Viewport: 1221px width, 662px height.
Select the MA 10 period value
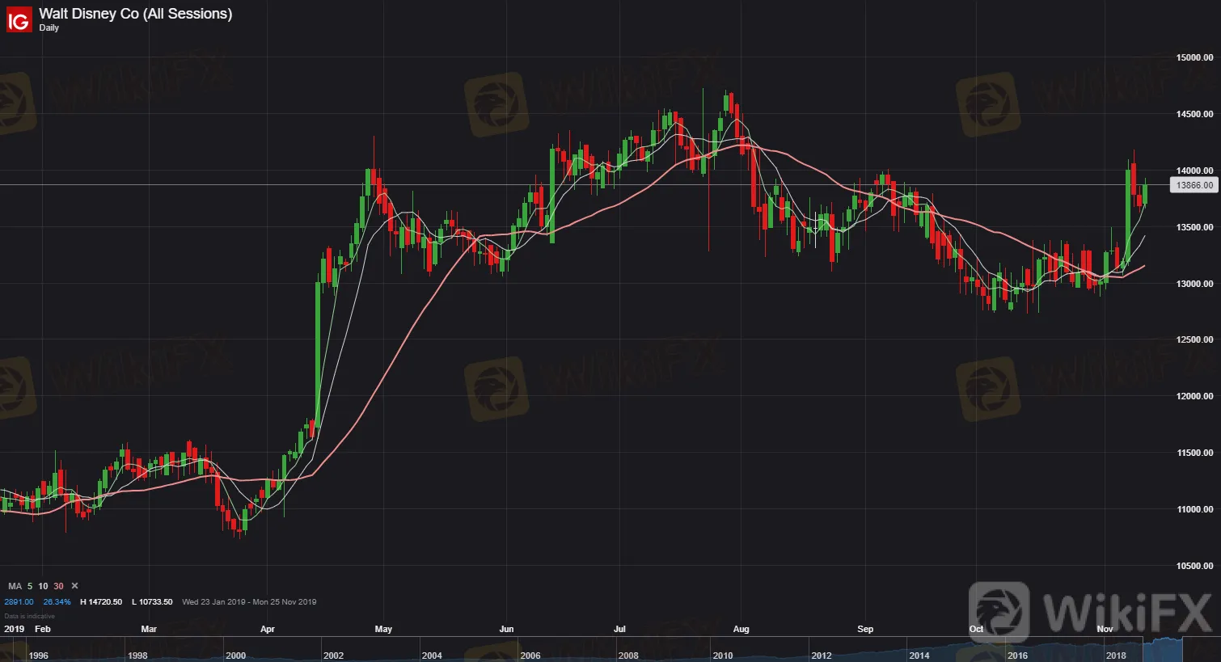click(x=43, y=586)
